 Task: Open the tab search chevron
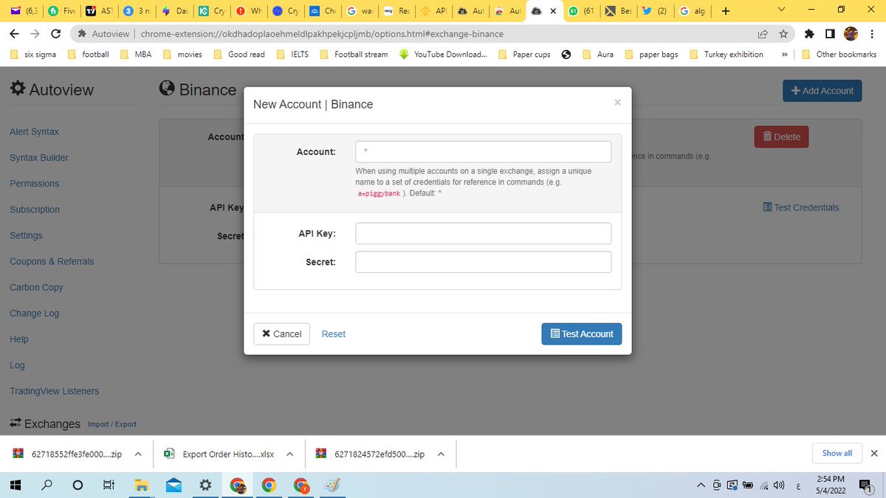pyautogui.click(x=783, y=10)
